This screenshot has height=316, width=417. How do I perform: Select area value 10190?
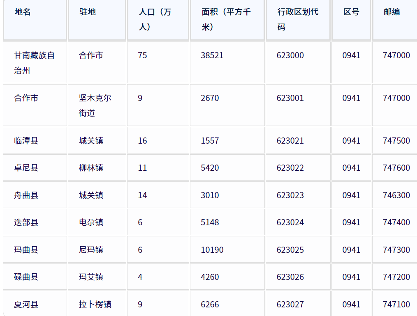(212, 250)
